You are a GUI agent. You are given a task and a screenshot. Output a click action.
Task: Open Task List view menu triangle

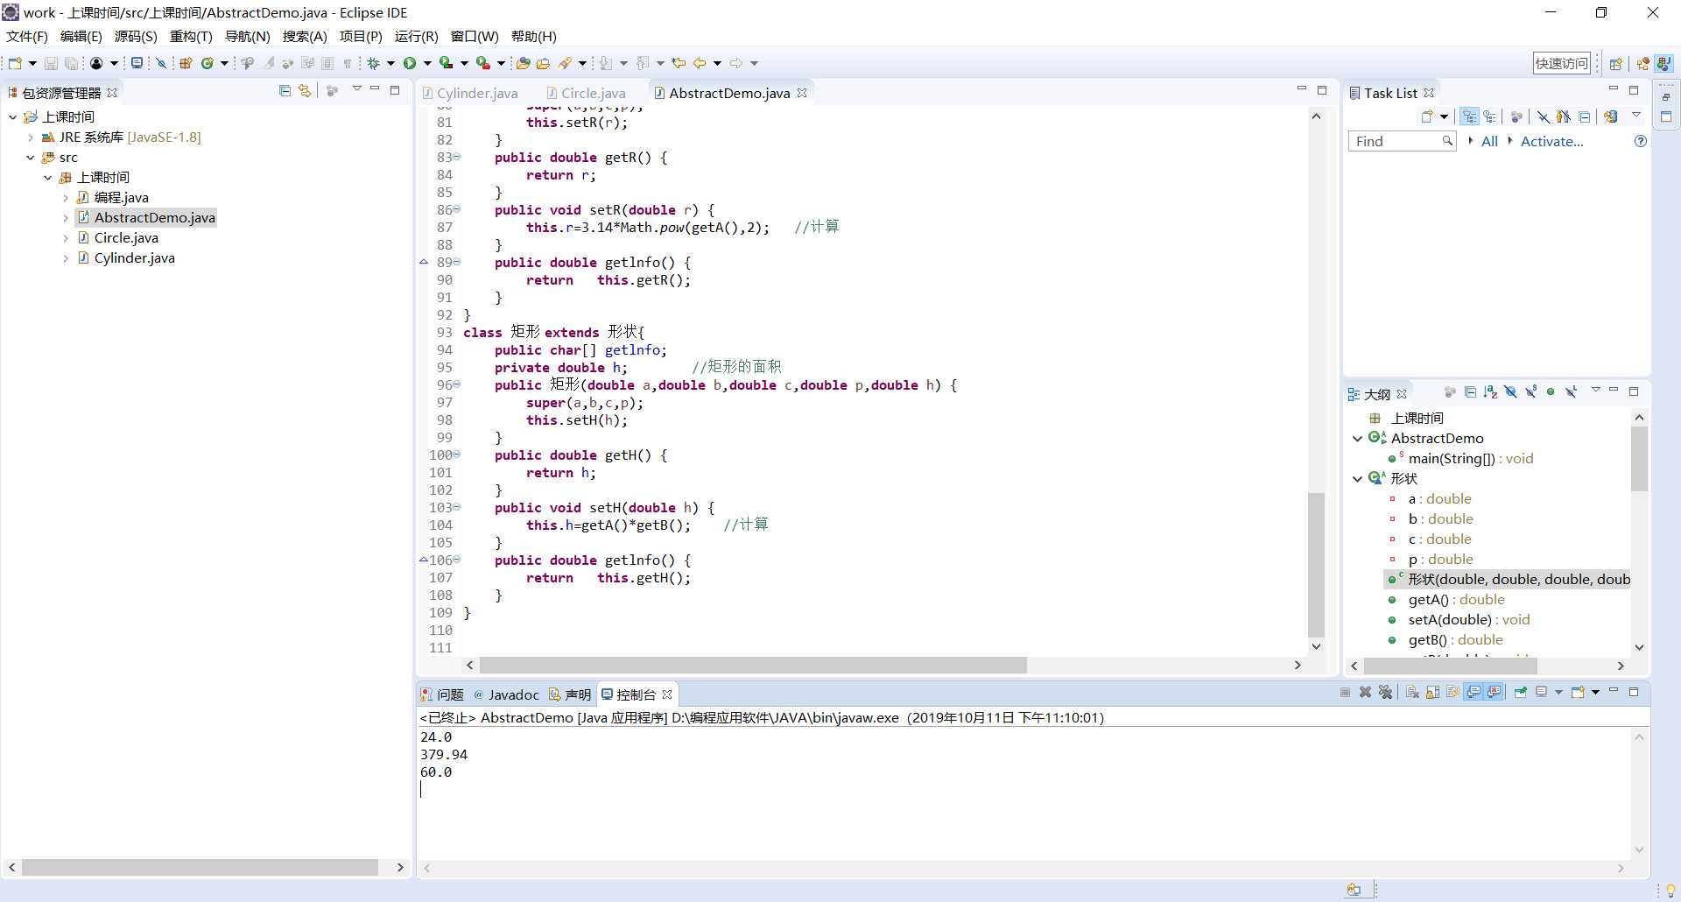[1635, 116]
